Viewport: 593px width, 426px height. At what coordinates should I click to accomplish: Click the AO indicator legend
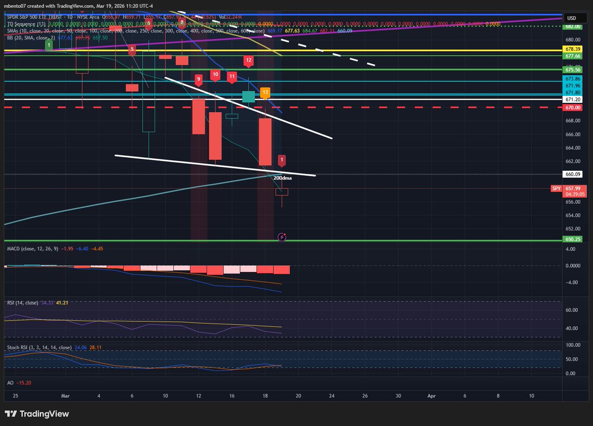(9, 383)
